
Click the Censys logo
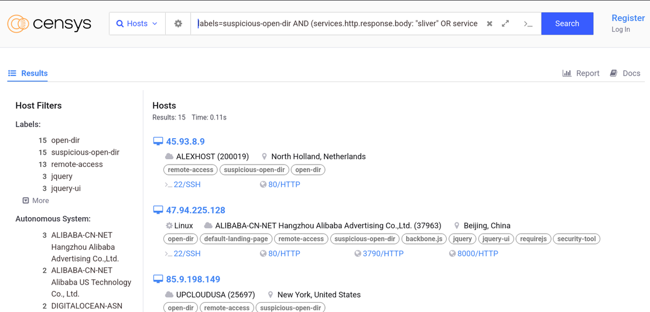coord(49,23)
